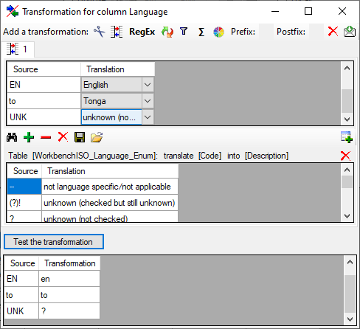
Task: Search translations with the binoculars icon
Action: pyautogui.click(x=12, y=137)
